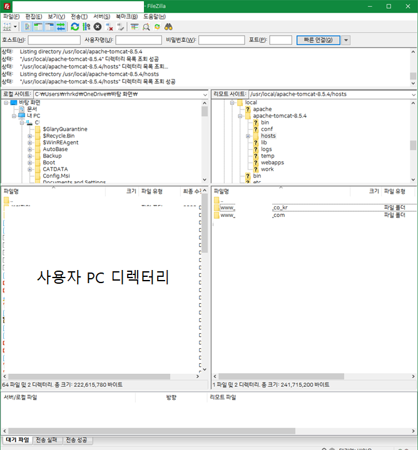Toggle directory comparison
Image resolution: width=418 pixels, height=450 pixels.
pyautogui.click(x=146, y=27)
